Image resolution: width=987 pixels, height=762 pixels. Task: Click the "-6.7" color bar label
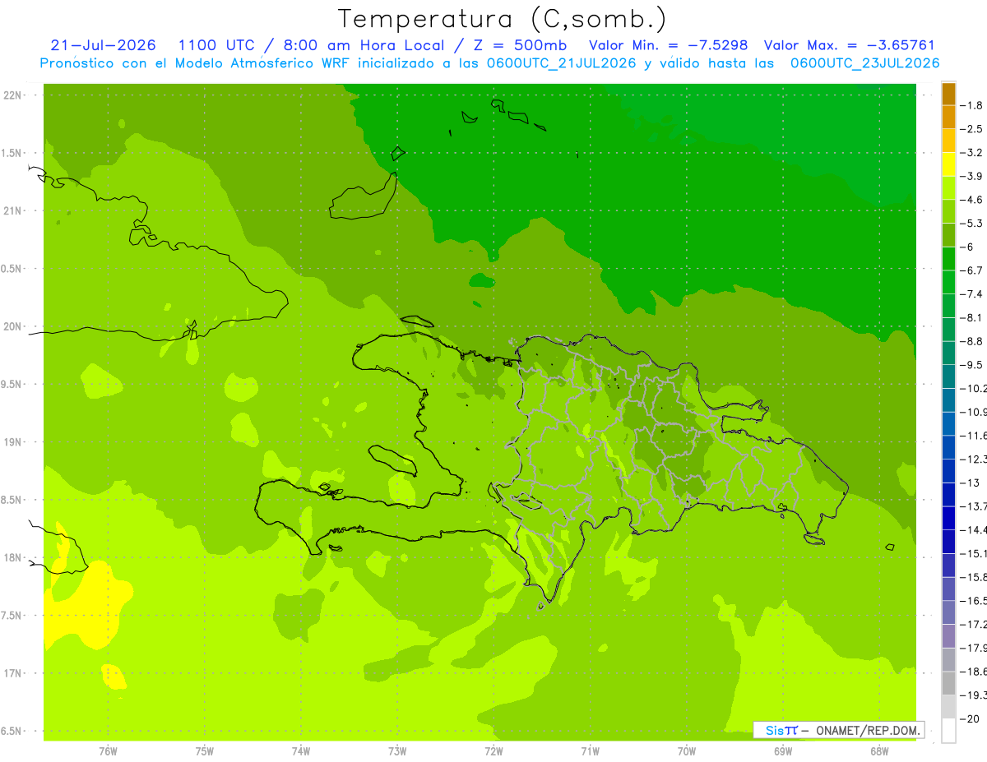(971, 270)
